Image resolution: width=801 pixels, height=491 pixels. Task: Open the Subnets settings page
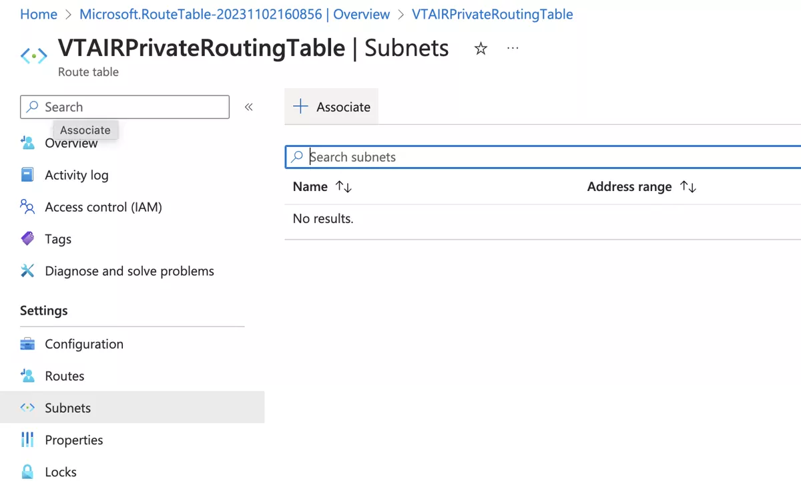[67, 407]
